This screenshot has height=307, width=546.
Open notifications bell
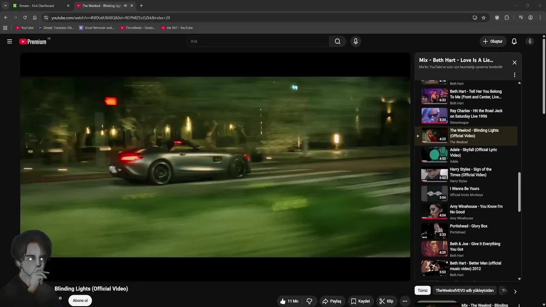[514, 41]
